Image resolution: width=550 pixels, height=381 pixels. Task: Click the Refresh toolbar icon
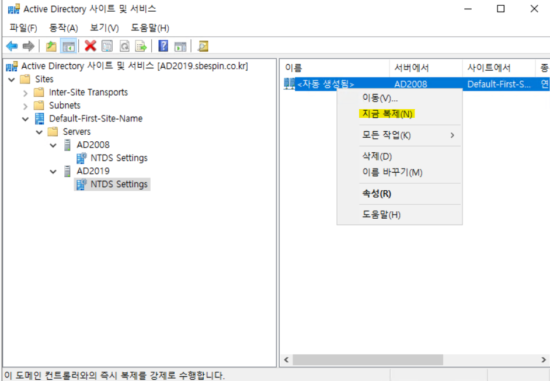[x=124, y=46]
